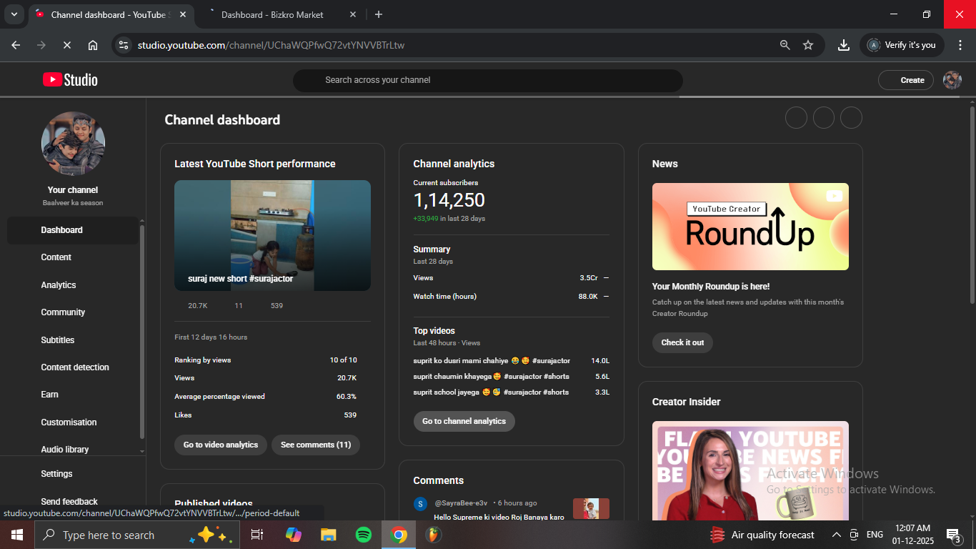Click the Go to channel analytics button
Screen dimensions: 976x549
(464, 421)
